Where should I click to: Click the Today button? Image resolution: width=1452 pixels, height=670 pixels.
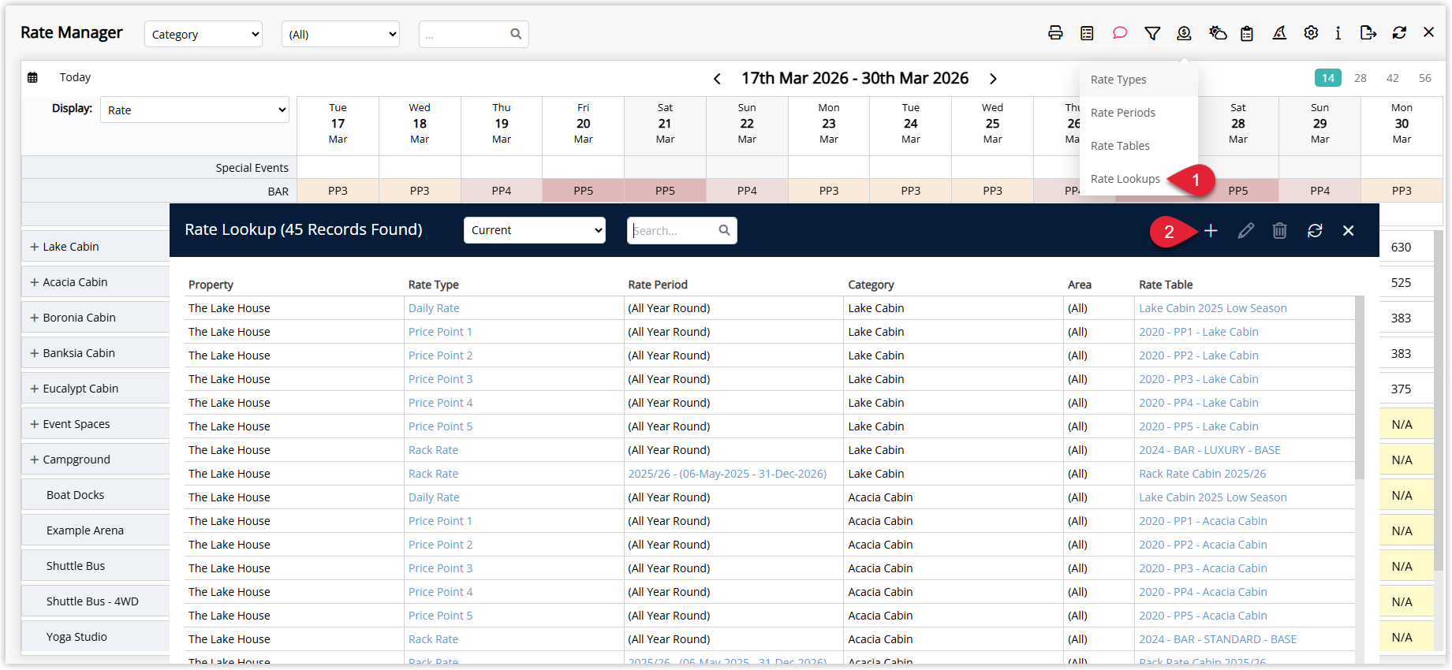(x=75, y=77)
